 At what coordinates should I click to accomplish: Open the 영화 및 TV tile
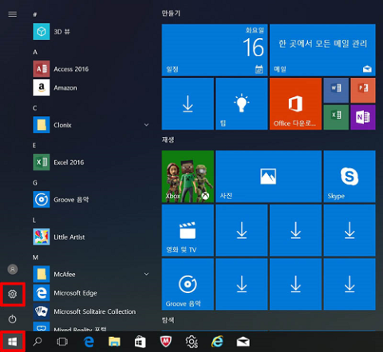click(188, 230)
